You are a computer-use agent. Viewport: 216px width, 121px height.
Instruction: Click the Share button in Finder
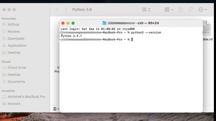pos(181,9)
